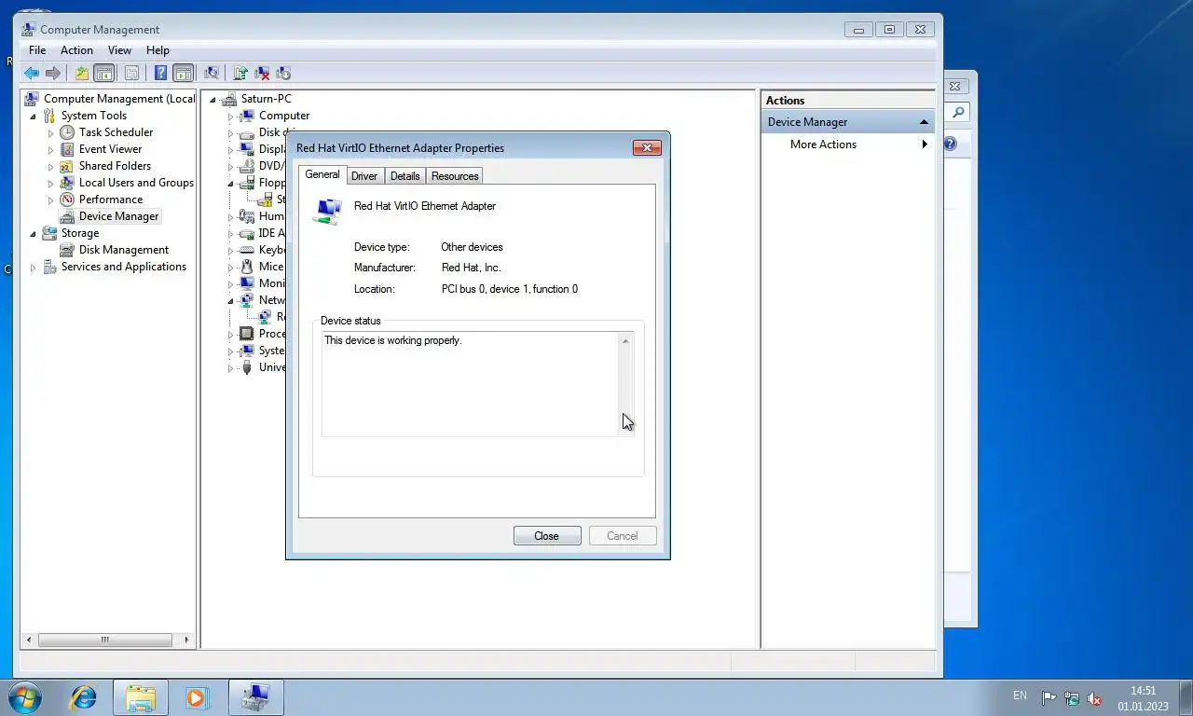Select the Universal Serial Bus USB plug icon

[x=246, y=367]
